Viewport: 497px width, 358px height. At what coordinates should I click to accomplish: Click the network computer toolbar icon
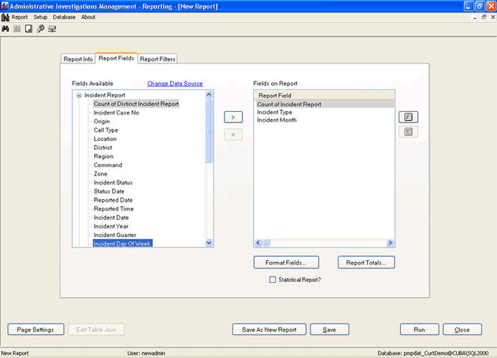pyautogui.click(x=52, y=29)
